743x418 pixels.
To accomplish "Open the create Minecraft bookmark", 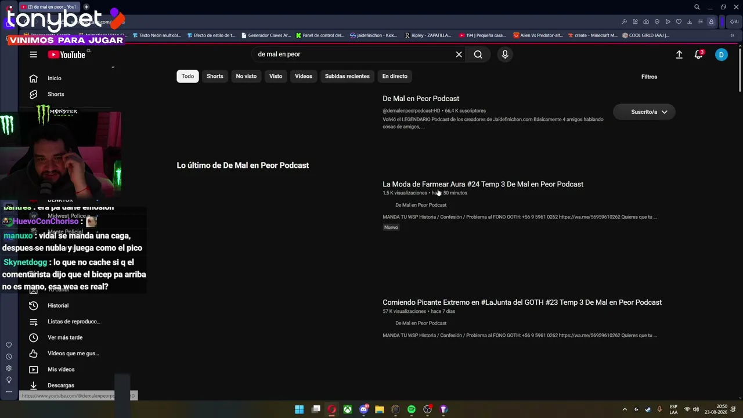I will pyautogui.click(x=592, y=35).
